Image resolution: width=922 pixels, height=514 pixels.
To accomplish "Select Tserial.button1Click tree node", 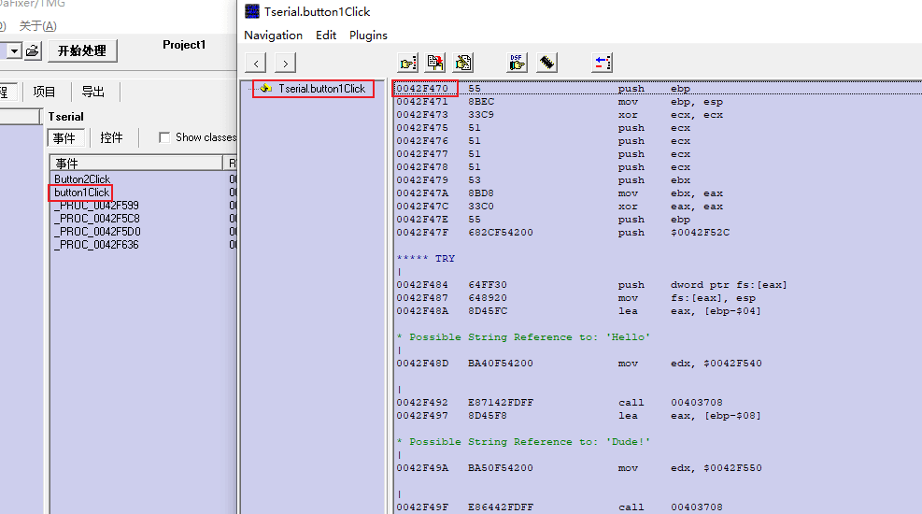I will 321,89.
